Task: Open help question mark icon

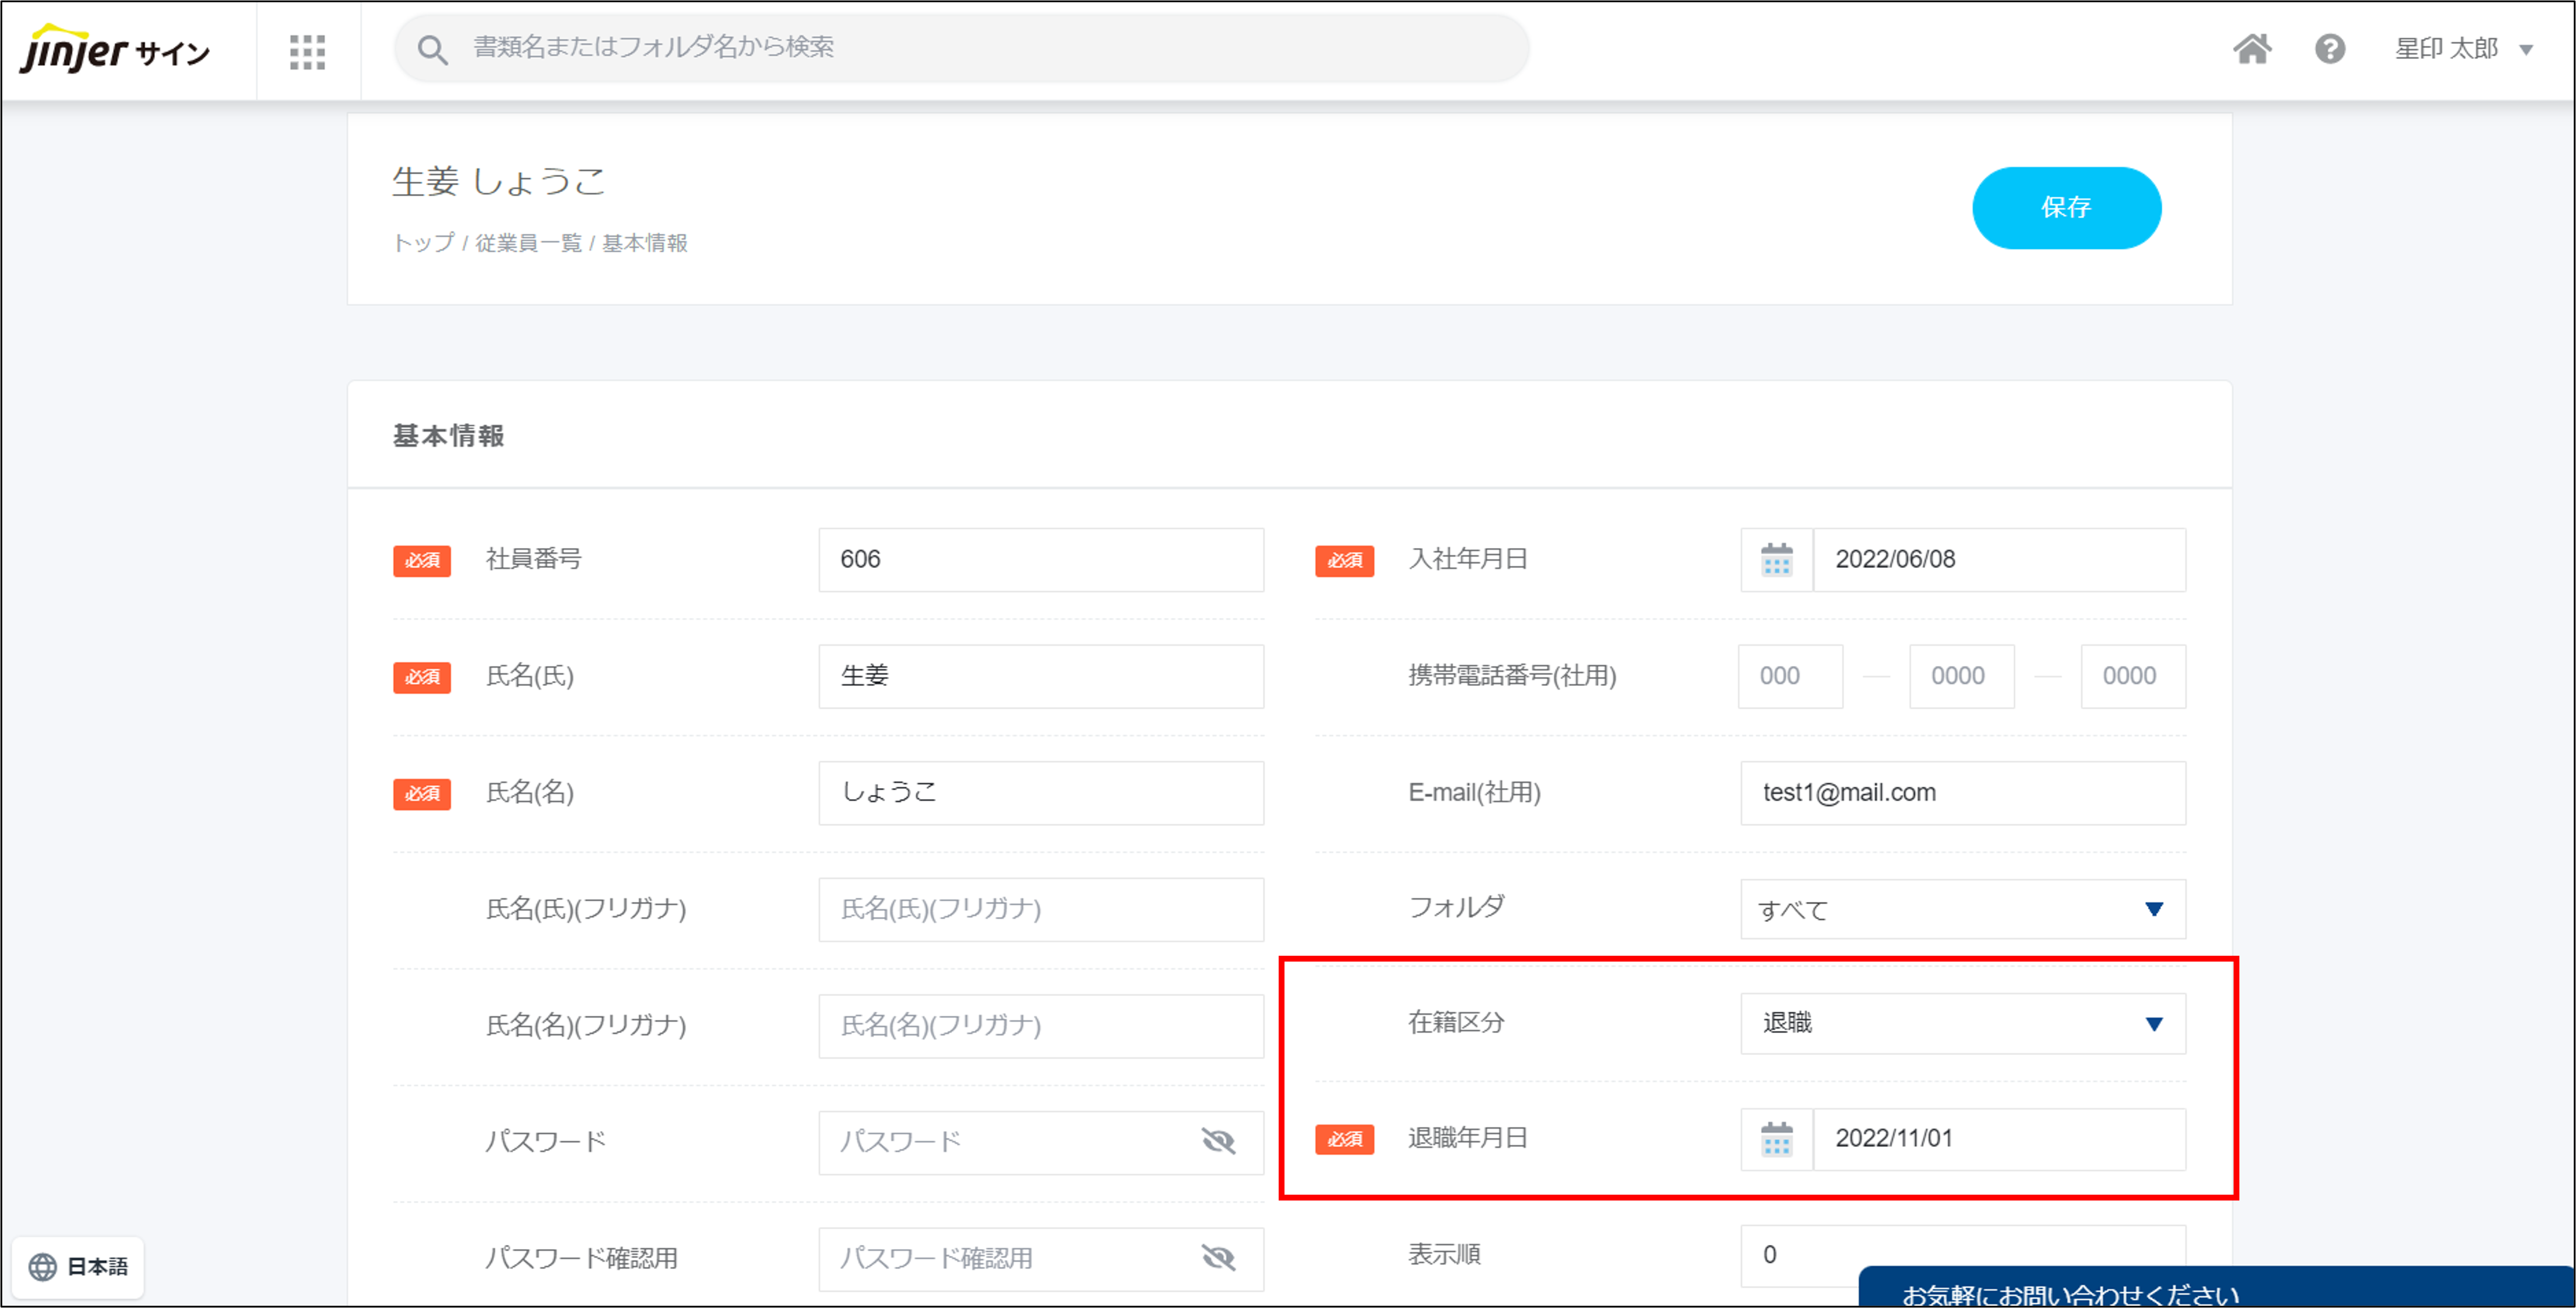Action: (2329, 49)
